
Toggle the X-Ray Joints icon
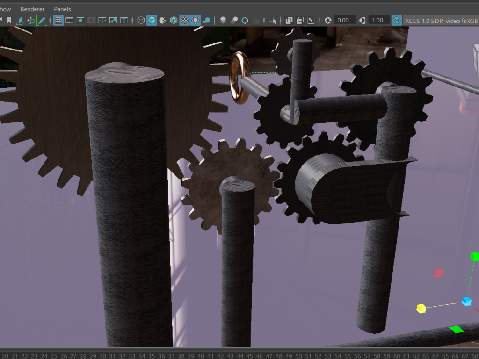click(x=311, y=21)
